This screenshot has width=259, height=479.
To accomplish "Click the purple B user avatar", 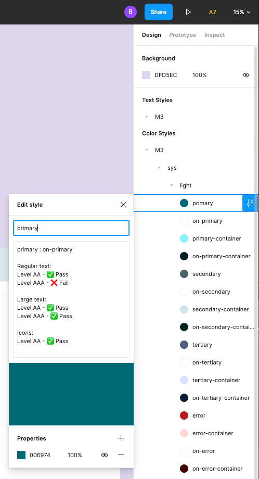I will [x=130, y=12].
